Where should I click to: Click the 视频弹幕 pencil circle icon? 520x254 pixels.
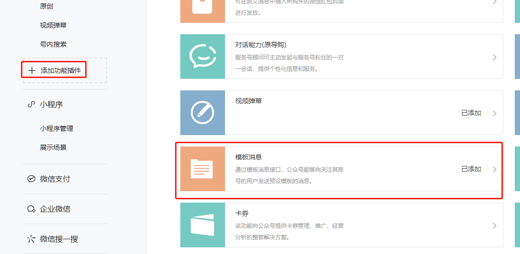tap(202, 113)
